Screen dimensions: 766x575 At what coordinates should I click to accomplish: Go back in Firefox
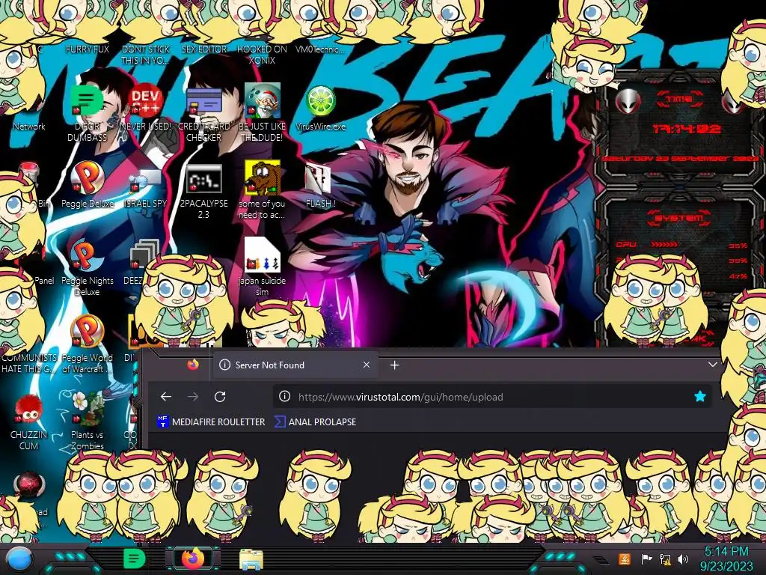(166, 397)
